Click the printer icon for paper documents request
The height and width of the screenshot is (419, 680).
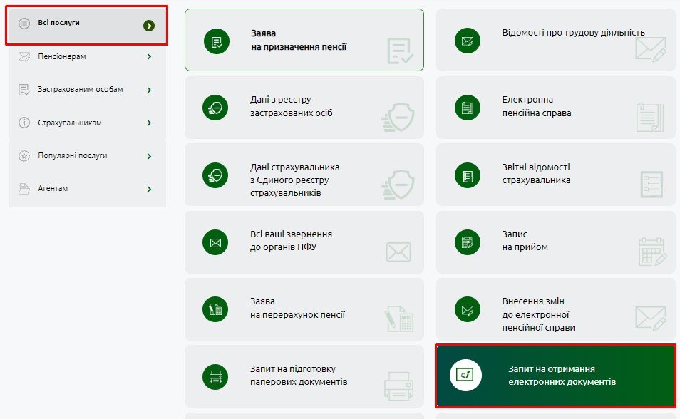click(x=217, y=376)
